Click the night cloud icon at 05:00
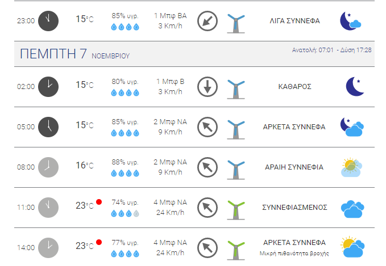386x266 pixels. pyautogui.click(x=352, y=127)
